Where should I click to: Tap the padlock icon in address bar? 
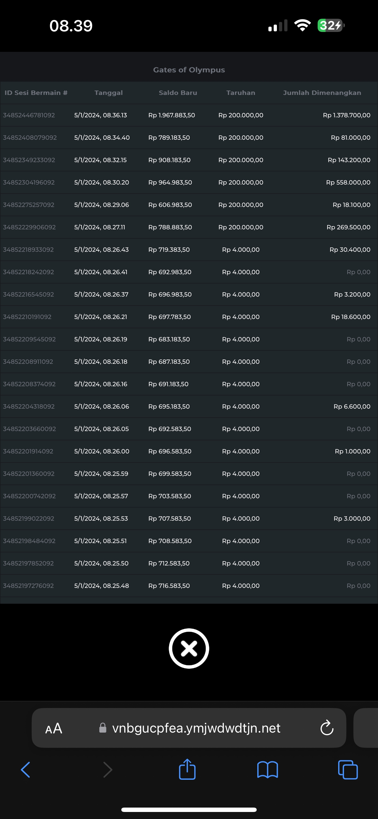click(103, 728)
